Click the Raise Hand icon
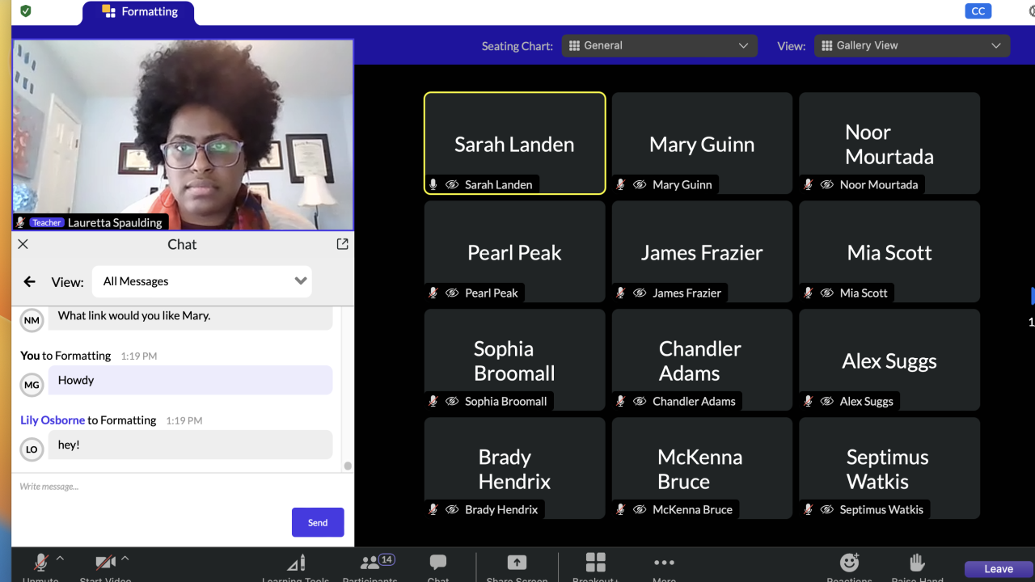1035x582 pixels. point(917,563)
